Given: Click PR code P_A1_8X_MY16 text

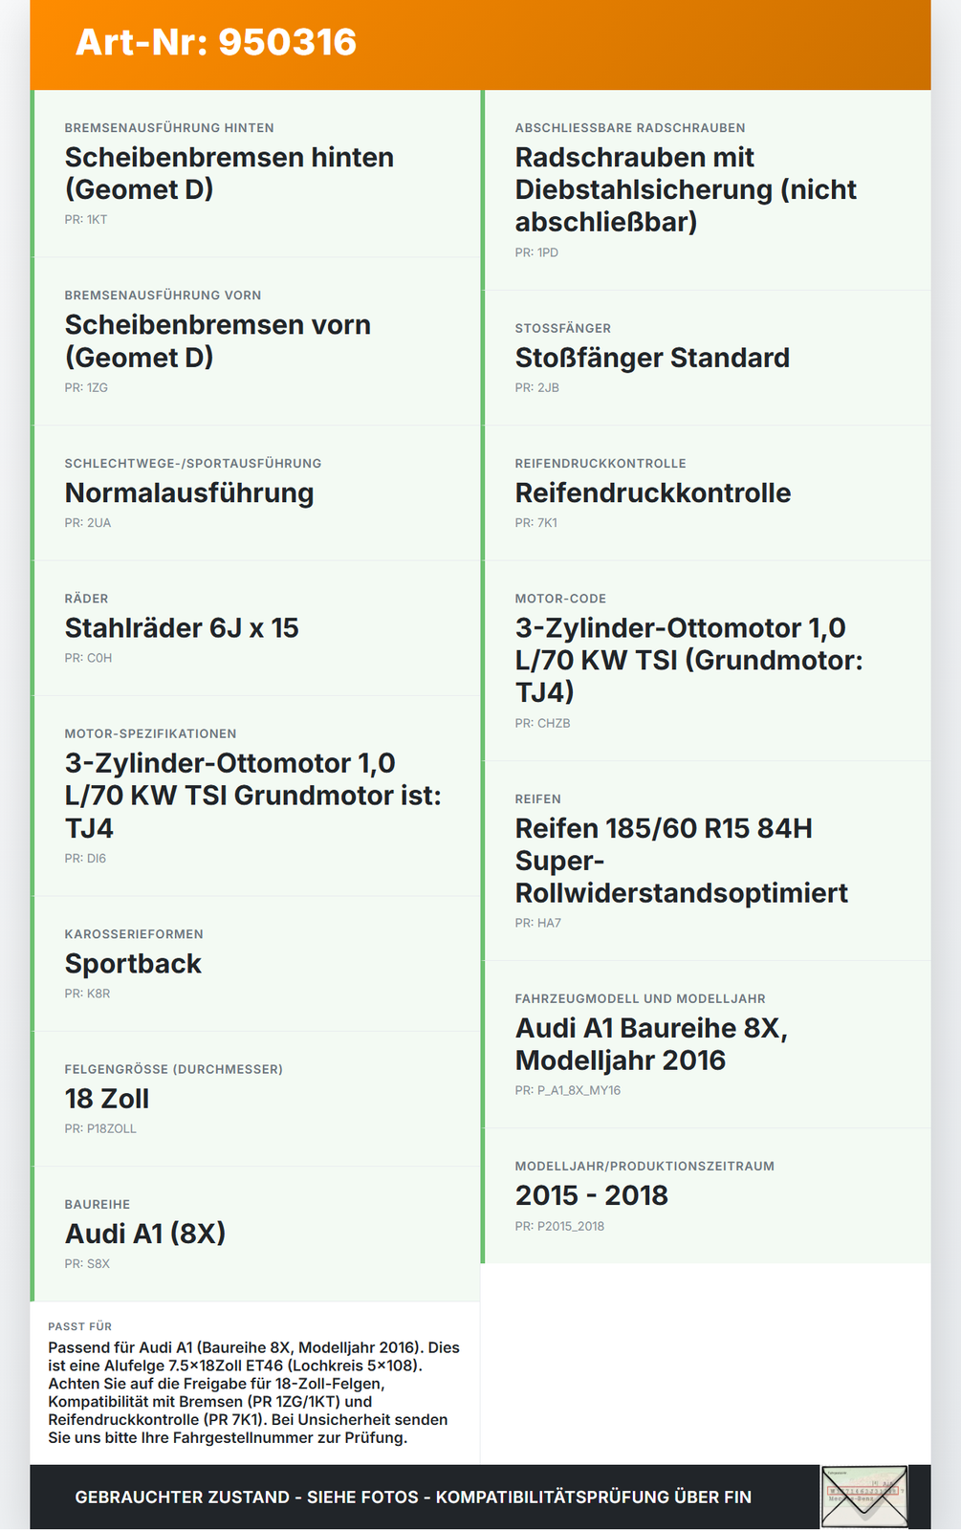Looking at the screenshot, I should [568, 1090].
